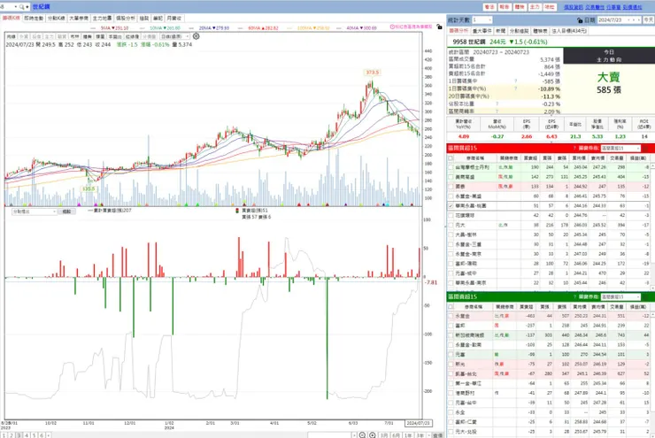The image size is (655, 438).
Task: Click the 373.5 high price label on the chart
Action: pyautogui.click(x=372, y=73)
